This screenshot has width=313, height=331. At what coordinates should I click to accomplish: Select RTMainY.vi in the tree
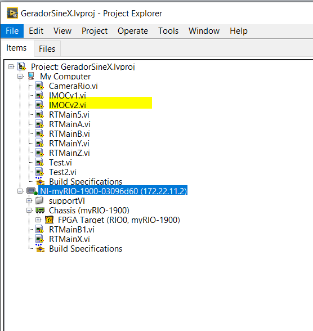(x=69, y=144)
